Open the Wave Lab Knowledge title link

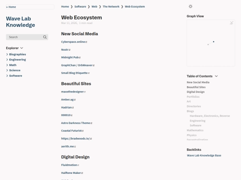(21, 22)
